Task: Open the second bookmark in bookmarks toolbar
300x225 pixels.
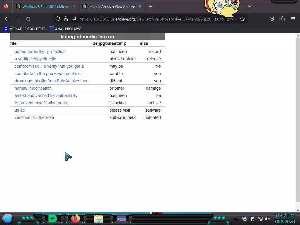Action: (65, 29)
